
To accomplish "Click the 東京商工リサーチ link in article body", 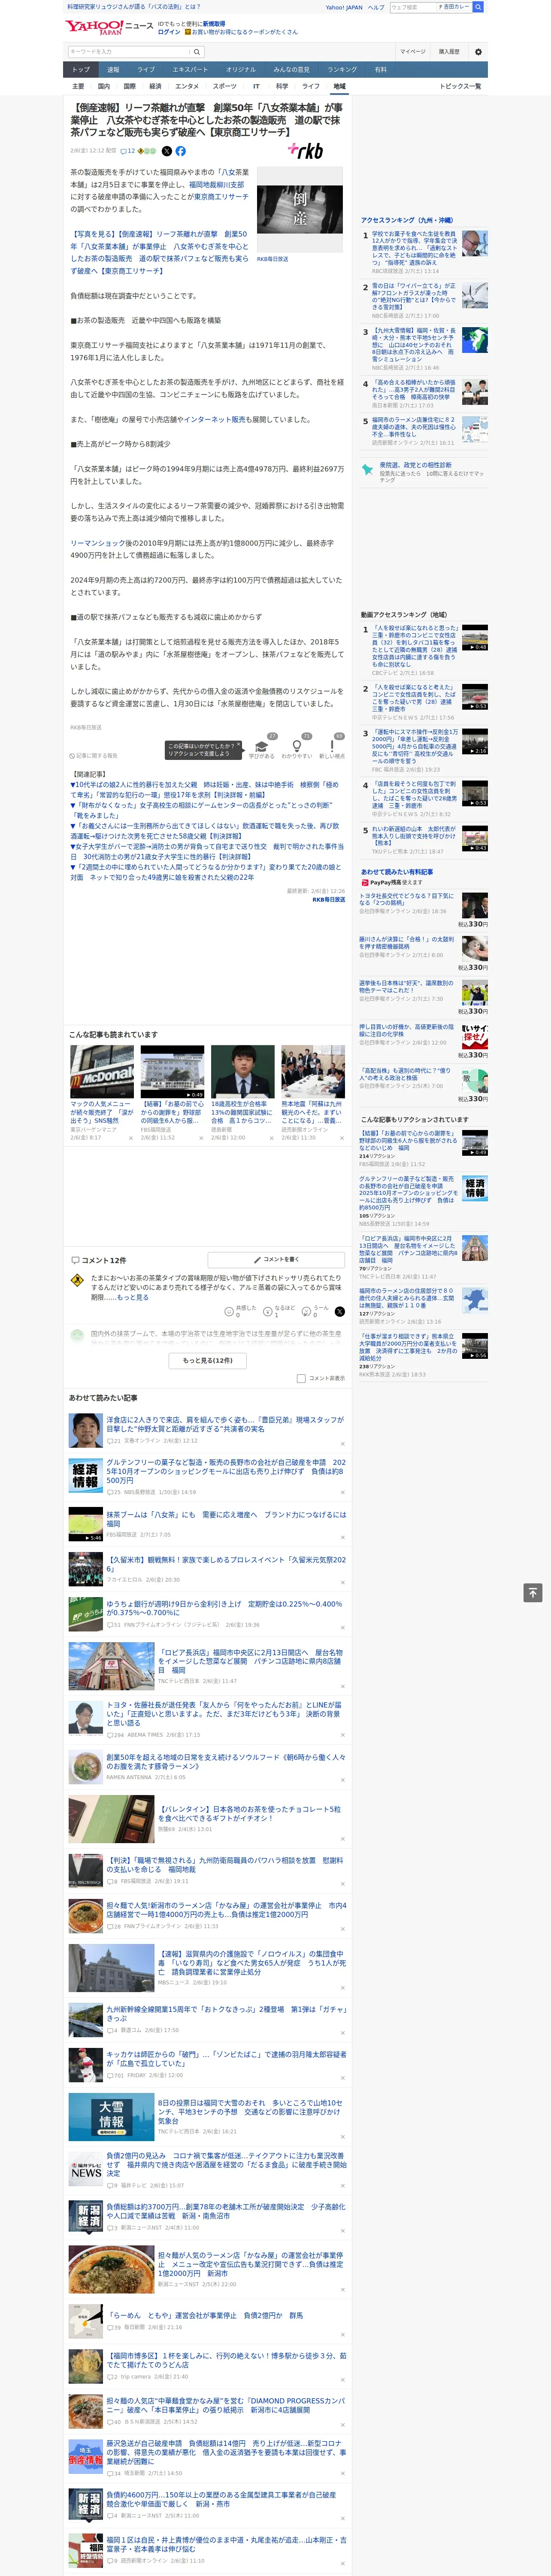I will 221,197.
